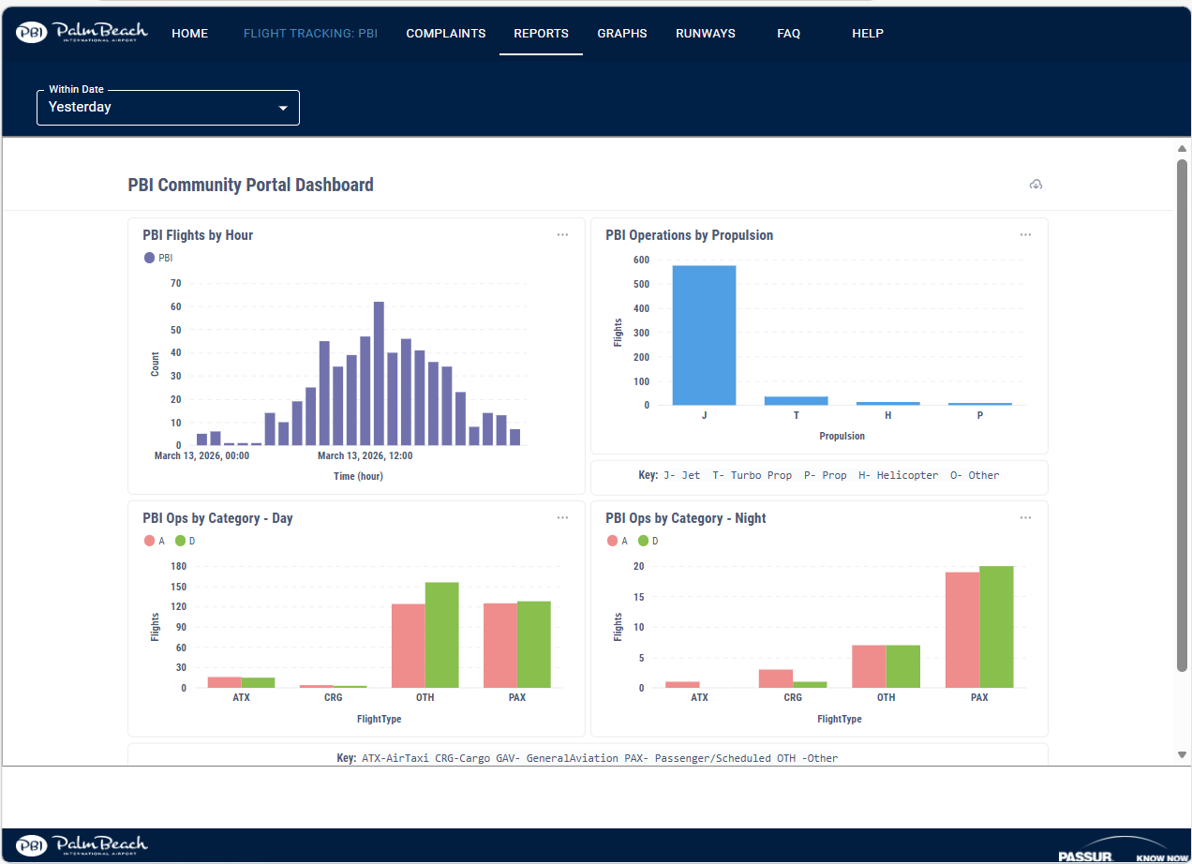The image size is (1192, 864).
Task: Click the scrollbar down arrow
Action: [1182, 754]
